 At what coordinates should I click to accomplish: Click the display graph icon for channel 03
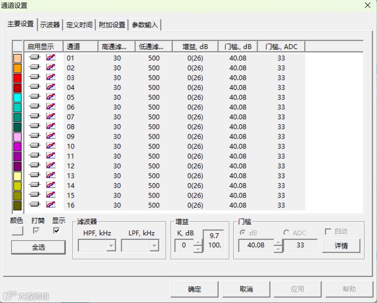(51, 77)
